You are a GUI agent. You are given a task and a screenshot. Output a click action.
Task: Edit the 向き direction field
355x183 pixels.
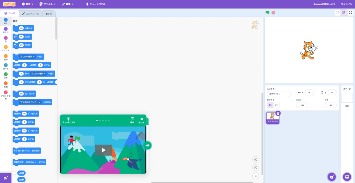point(330,105)
